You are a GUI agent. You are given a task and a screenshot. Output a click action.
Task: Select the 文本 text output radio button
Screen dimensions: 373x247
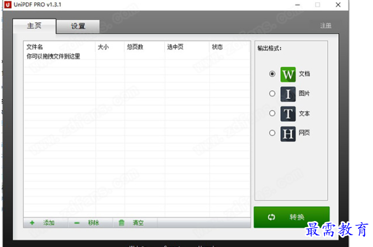click(272, 113)
